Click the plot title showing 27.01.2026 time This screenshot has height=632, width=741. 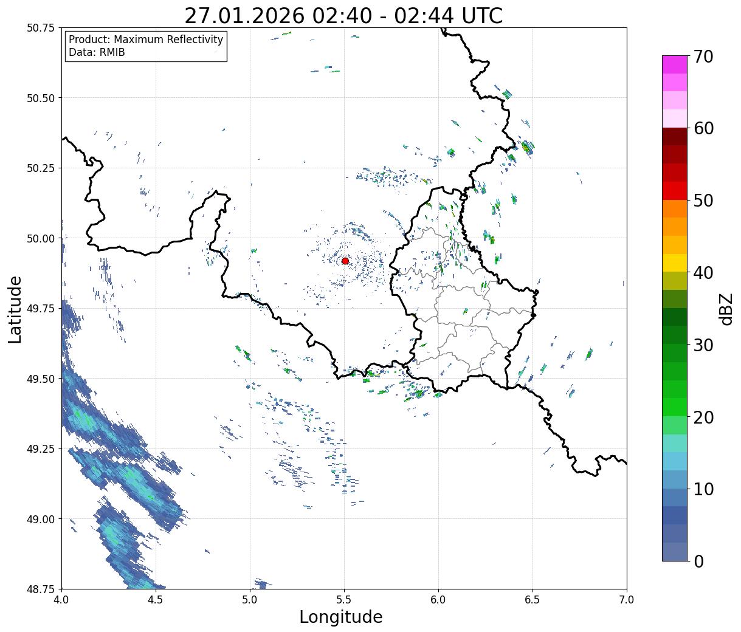coord(343,16)
